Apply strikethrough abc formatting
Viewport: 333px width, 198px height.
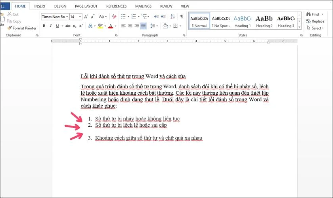point(68,26)
